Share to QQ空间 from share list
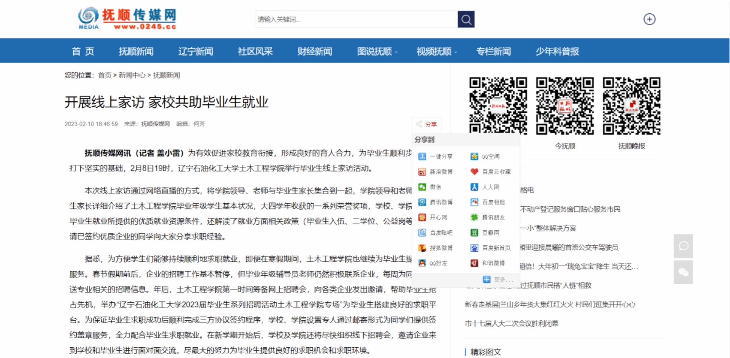730x358 pixels. [486, 157]
